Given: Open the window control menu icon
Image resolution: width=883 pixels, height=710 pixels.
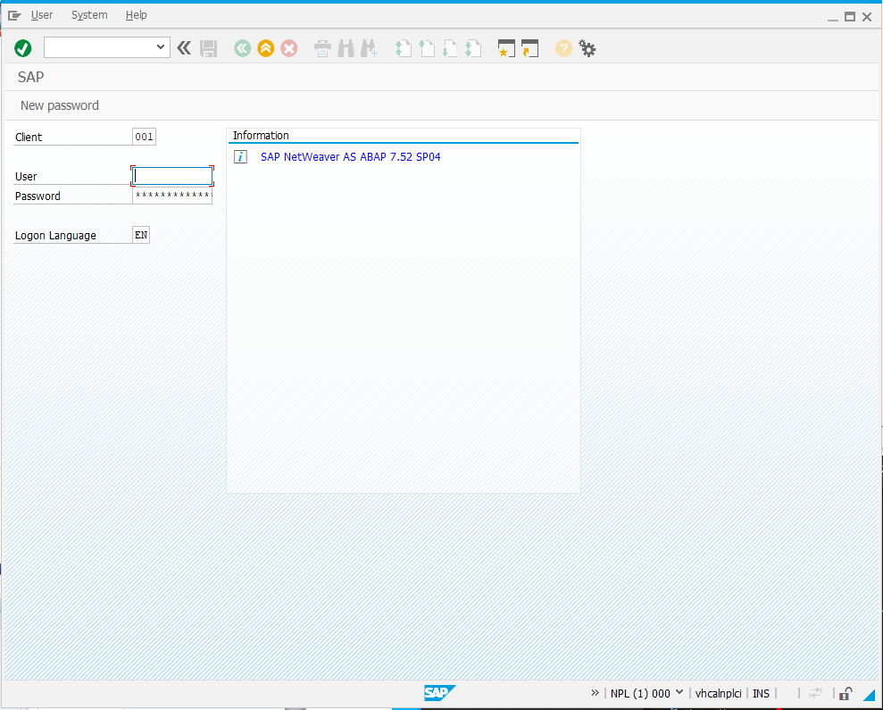Looking at the screenshot, I should point(14,15).
